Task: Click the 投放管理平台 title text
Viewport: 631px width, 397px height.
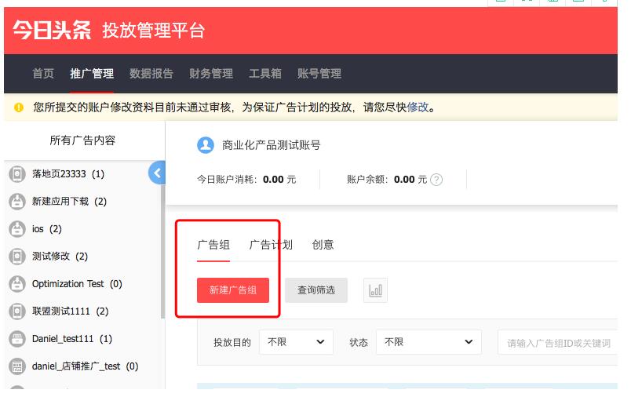Action: (x=154, y=31)
